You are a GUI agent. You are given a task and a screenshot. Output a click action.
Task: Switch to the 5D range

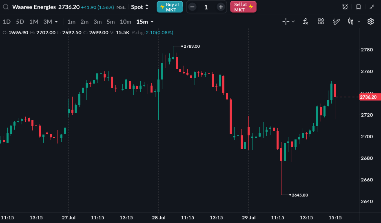(20, 22)
